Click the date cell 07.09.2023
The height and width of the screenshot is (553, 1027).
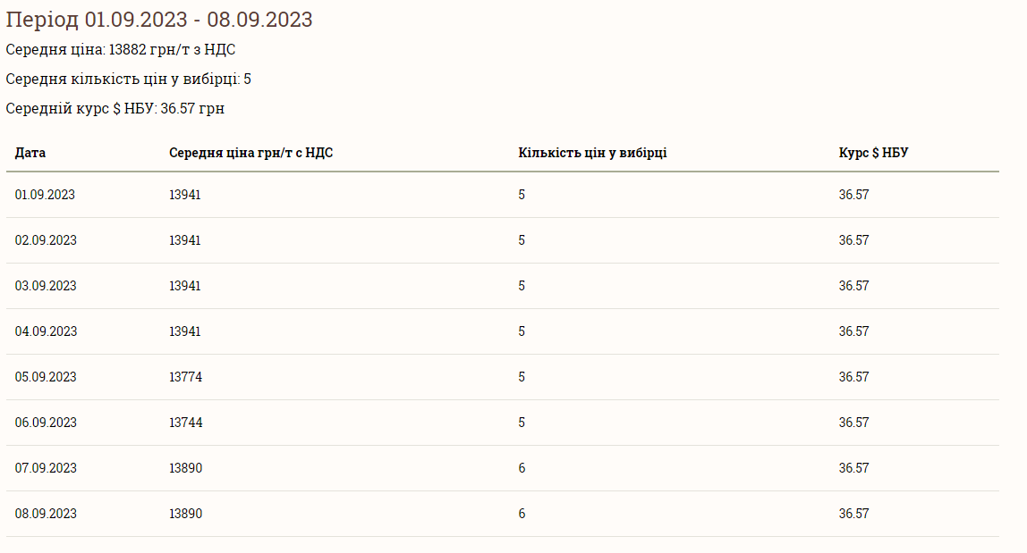(x=46, y=468)
